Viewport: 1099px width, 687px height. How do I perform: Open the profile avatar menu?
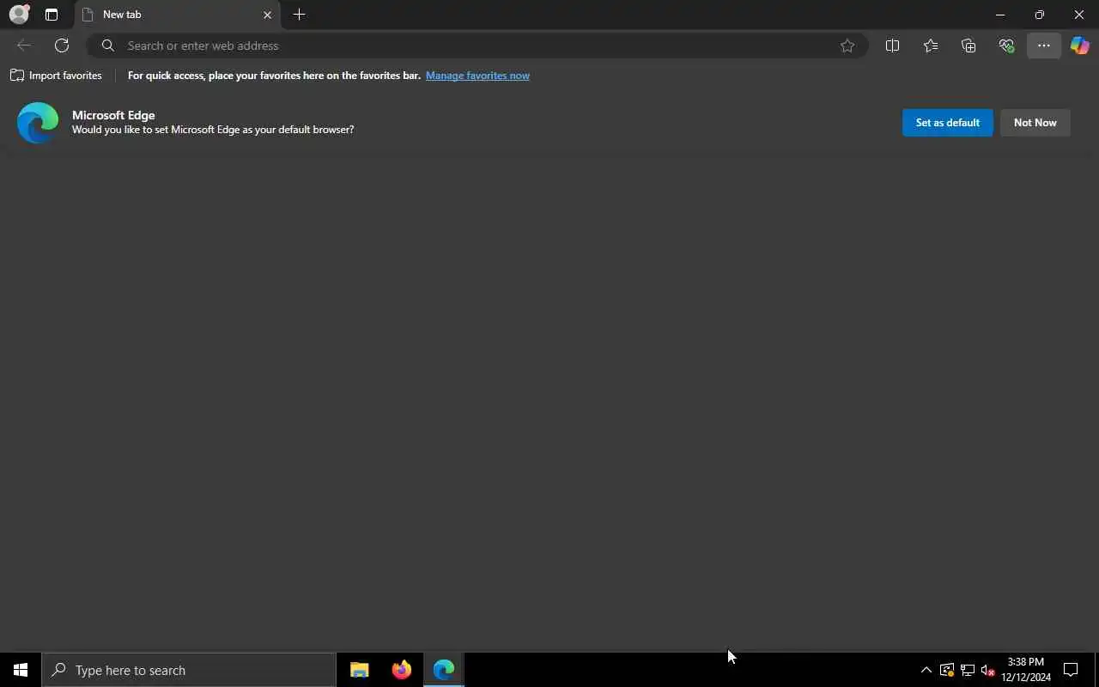pos(19,15)
